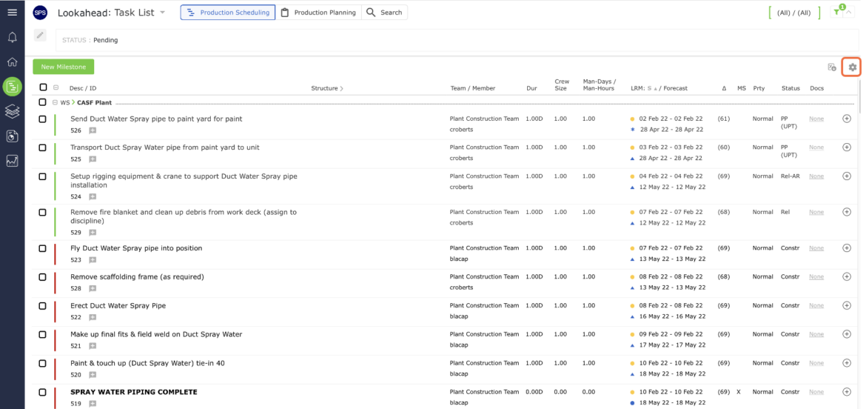Select SPRAY WATER PIPING COMPLETE milestone title
Screen dimensions: 866x409
[134, 392]
